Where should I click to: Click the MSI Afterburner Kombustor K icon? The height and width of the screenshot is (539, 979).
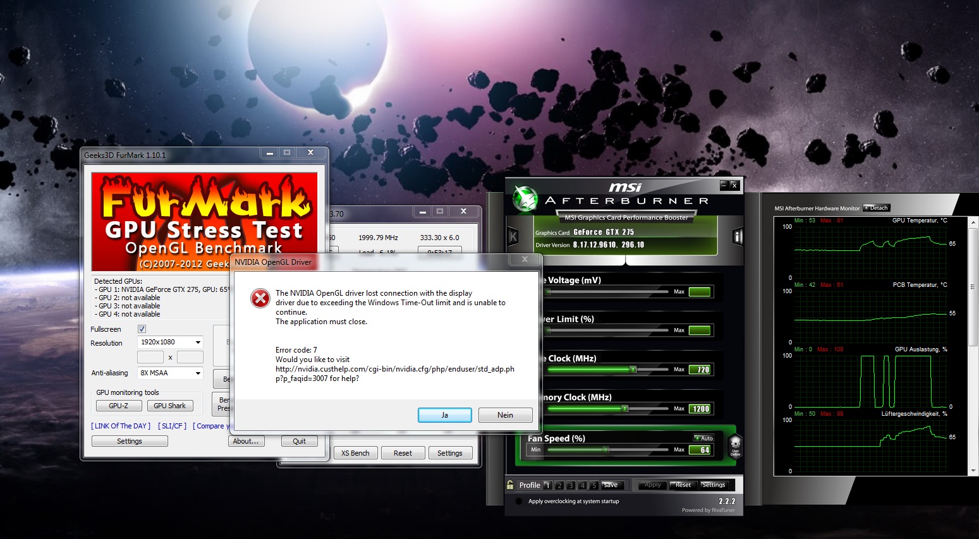point(513,236)
